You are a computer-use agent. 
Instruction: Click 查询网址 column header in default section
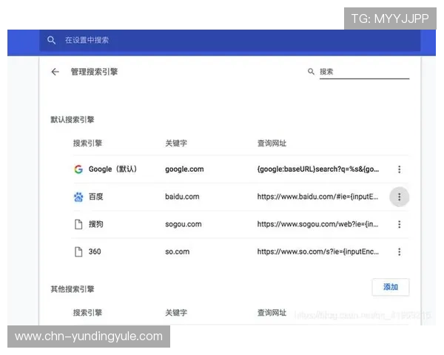coord(272,143)
